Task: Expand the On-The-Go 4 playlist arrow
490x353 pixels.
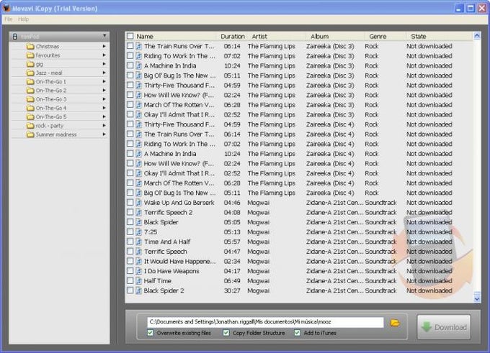Action: point(104,108)
